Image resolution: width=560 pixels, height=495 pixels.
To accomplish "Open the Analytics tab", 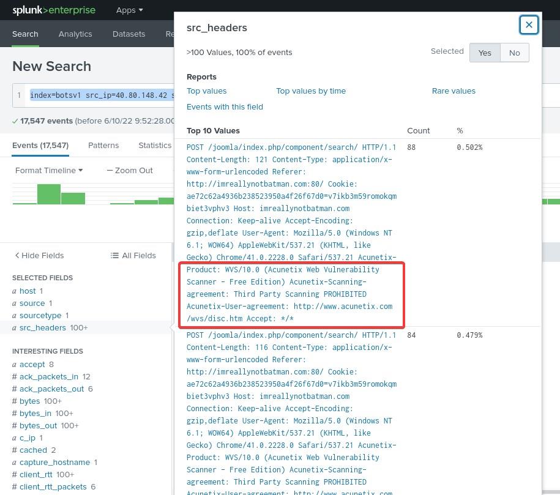I will click(75, 34).
